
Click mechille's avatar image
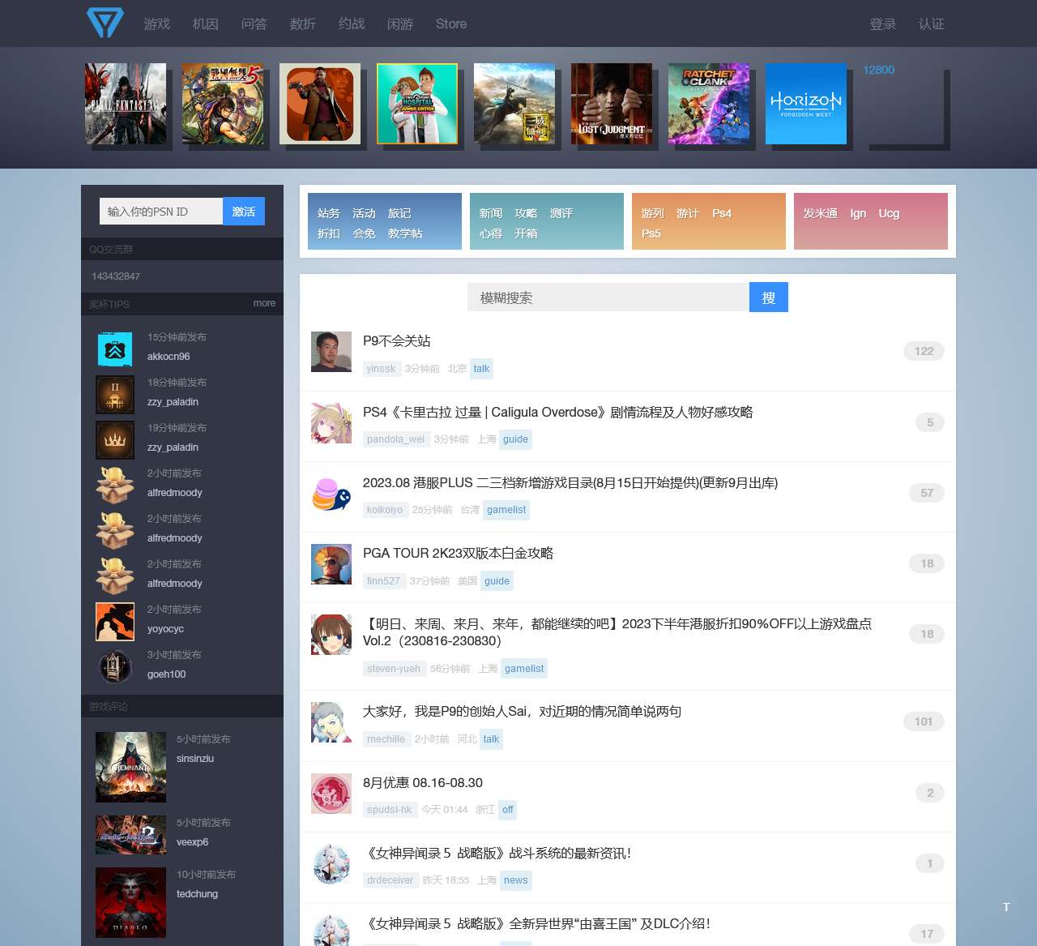pos(331,722)
